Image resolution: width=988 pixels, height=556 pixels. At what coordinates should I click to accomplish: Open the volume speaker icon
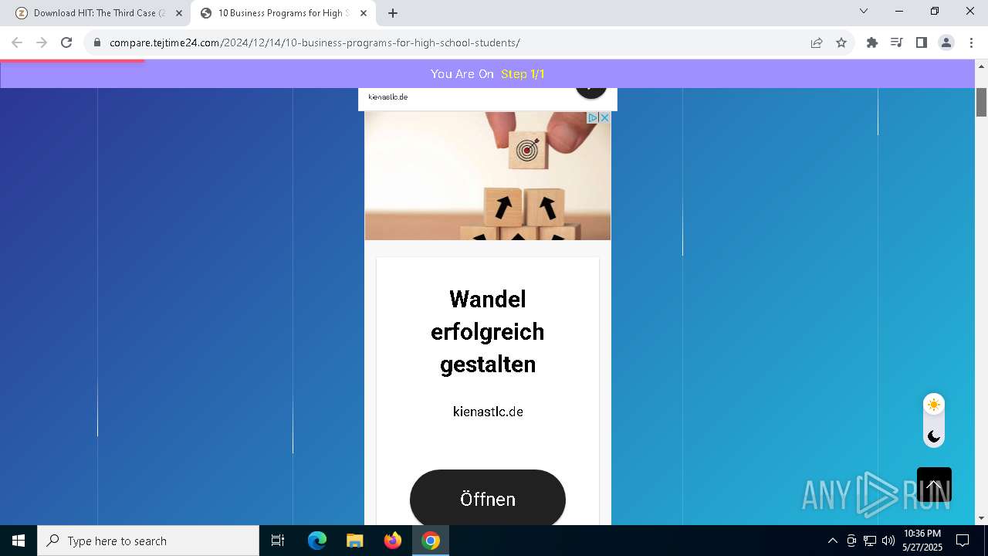[x=888, y=541]
